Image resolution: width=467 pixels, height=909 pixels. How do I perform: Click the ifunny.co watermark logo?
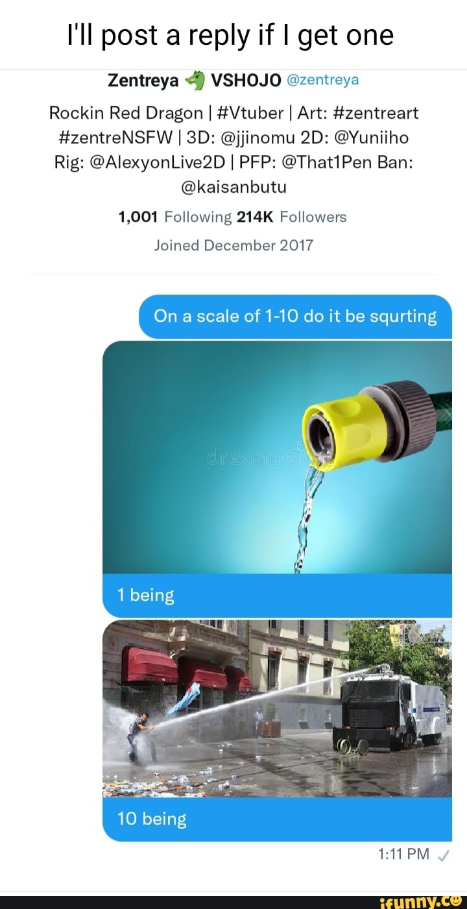pyautogui.click(x=428, y=902)
